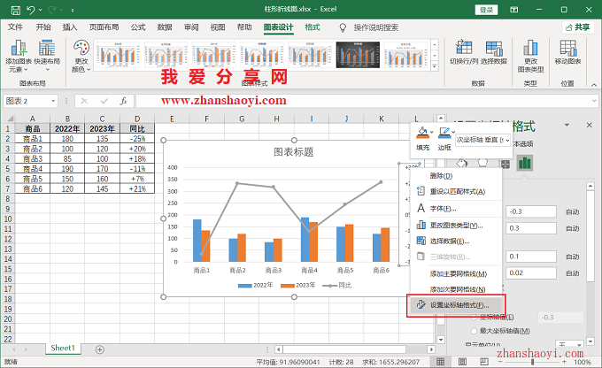Click the 边框 (Outline) pen icon
Image resolution: width=602 pixels, height=368 pixels.
tap(444, 133)
